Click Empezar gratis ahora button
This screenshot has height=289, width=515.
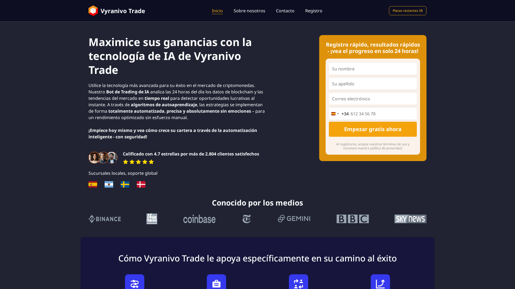tap(373, 129)
